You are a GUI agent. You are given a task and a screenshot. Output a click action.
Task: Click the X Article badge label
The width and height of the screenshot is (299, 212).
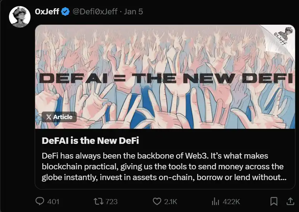coord(59,117)
